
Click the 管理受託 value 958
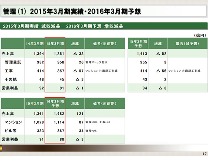click(61, 62)
